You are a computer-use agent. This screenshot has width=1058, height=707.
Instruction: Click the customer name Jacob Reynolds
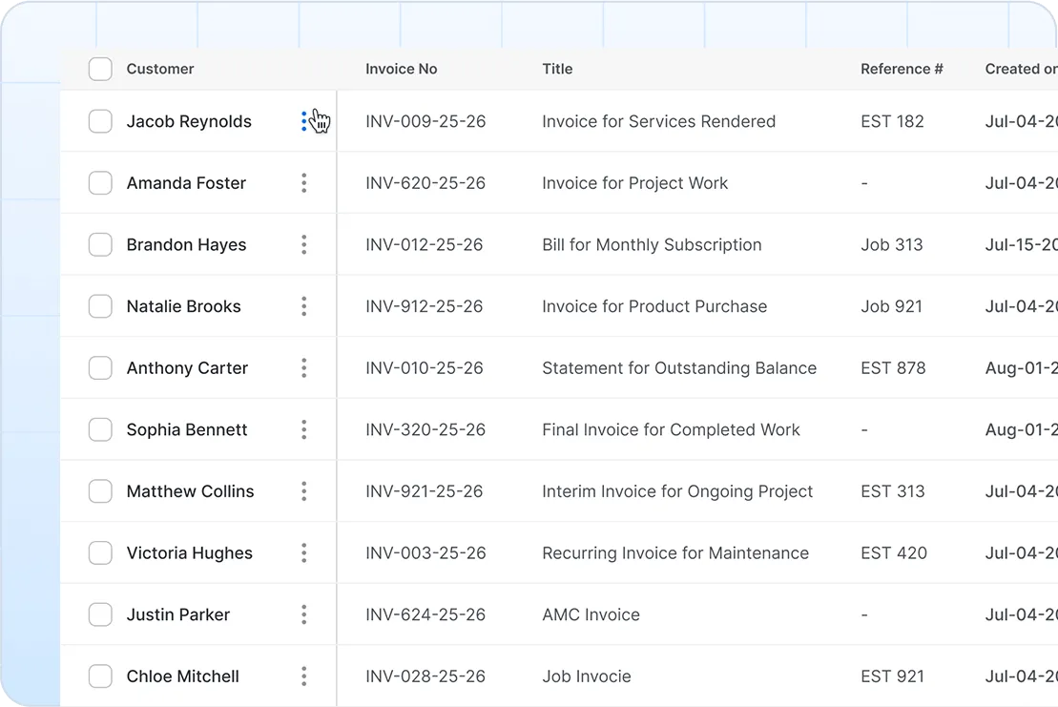(x=189, y=121)
